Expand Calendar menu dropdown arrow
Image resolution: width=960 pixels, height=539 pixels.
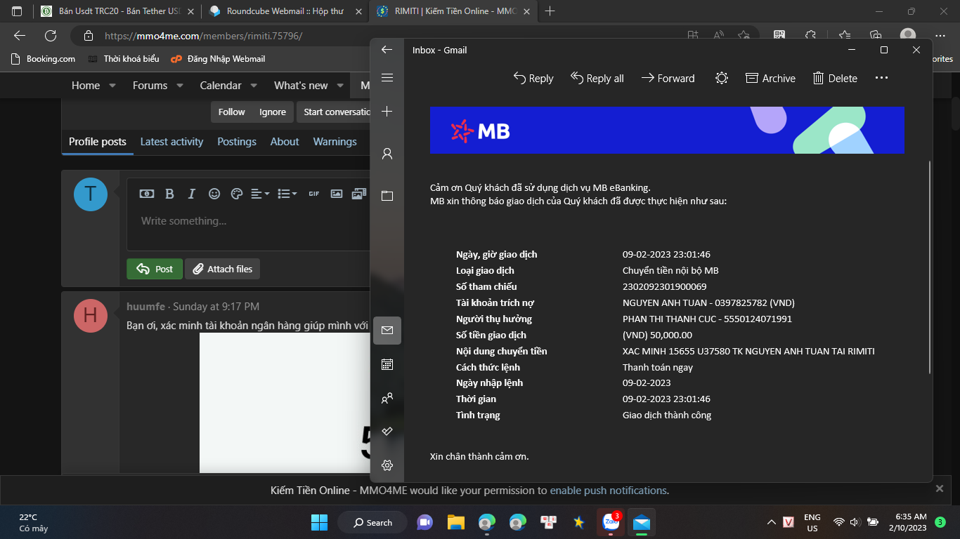coord(254,86)
